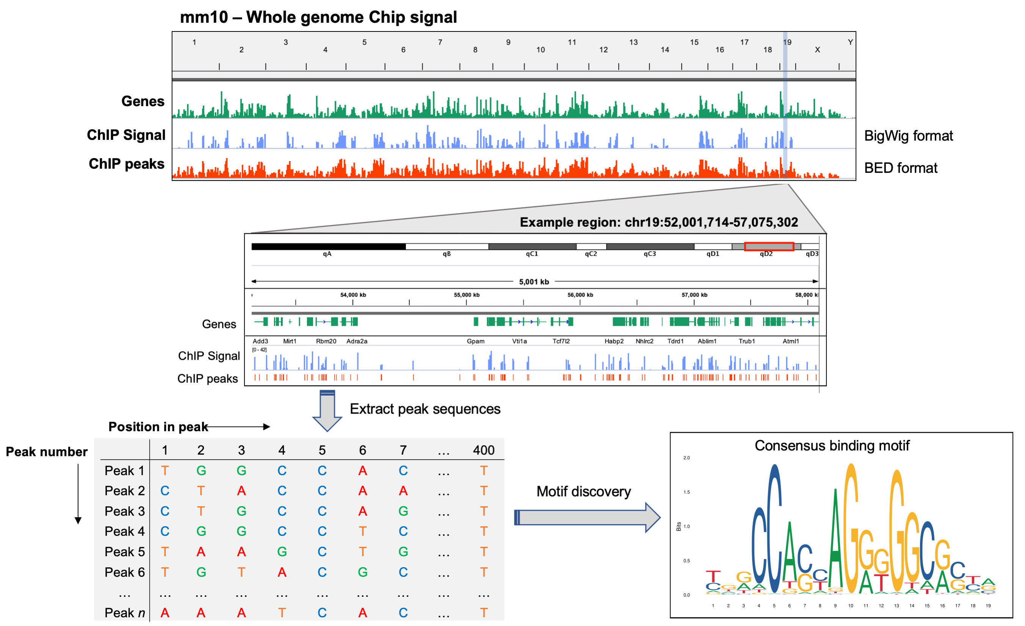Click the [0 - 42] data range label
Image resolution: width=1025 pixels, height=626 pixels.
259,350
